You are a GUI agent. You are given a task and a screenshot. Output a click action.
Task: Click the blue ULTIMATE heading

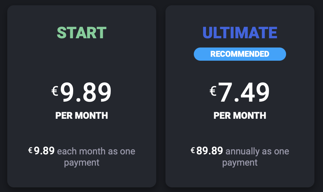pyautogui.click(x=240, y=33)
